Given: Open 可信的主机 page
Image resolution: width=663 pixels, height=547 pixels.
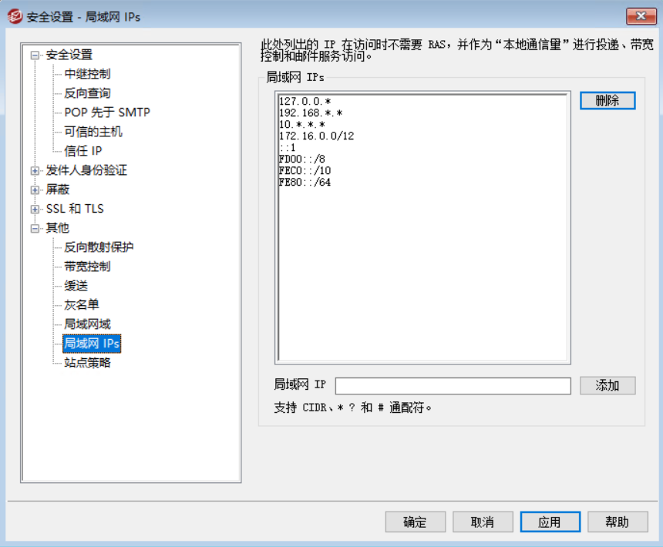Looking at the screenshot, I should (x=93, y=132).
